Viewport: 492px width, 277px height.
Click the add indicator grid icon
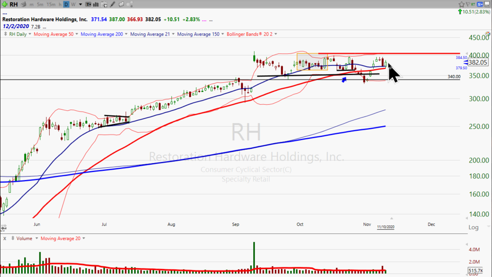(104, 5)
